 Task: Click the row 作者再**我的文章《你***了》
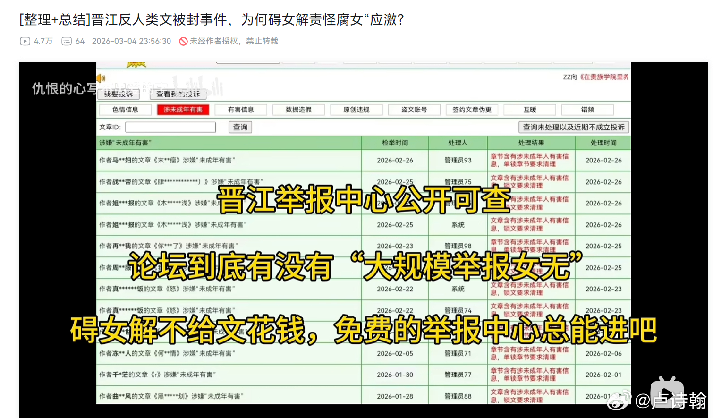pos(364,246)
